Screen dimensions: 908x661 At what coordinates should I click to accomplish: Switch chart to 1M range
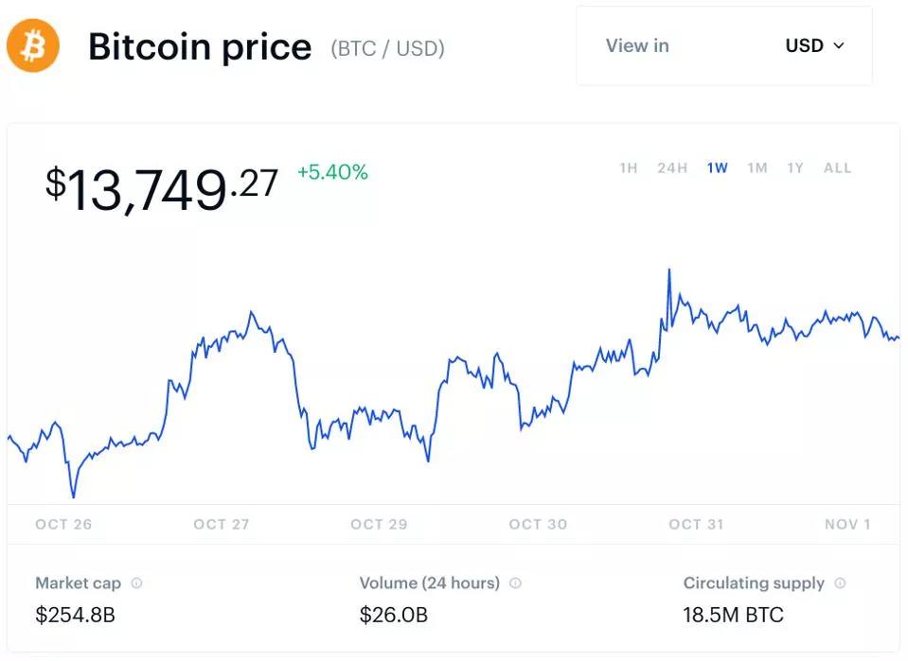point(757,168)
